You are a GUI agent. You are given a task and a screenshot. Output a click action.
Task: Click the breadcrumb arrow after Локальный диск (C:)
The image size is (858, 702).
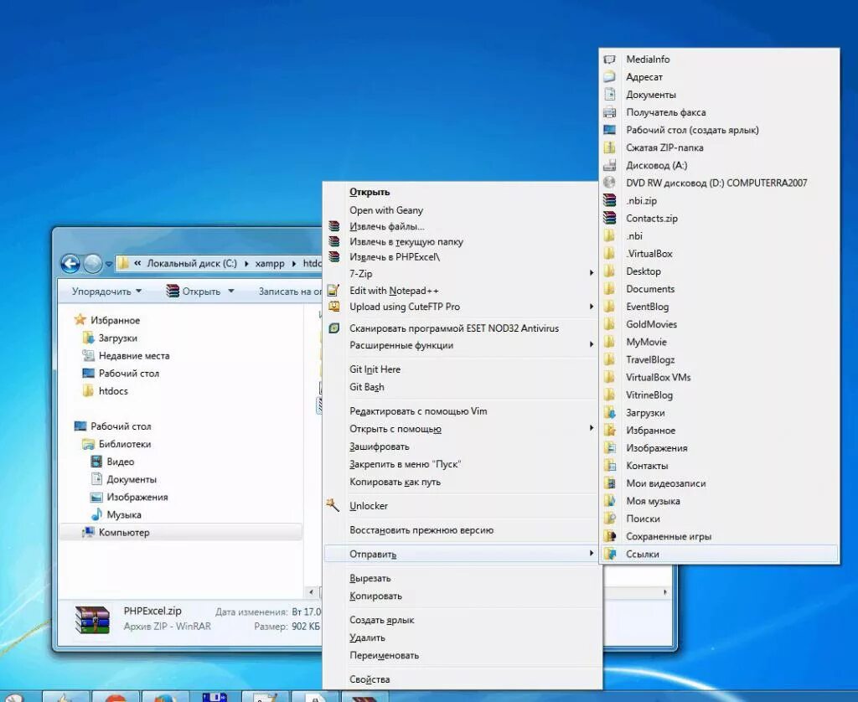coord(246,264)
